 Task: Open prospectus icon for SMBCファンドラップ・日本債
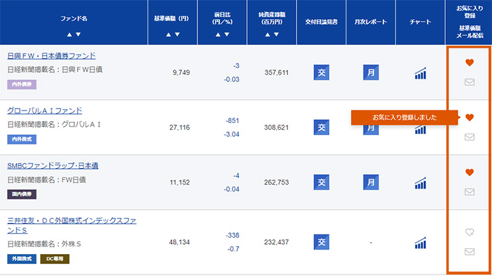(321, 182)
